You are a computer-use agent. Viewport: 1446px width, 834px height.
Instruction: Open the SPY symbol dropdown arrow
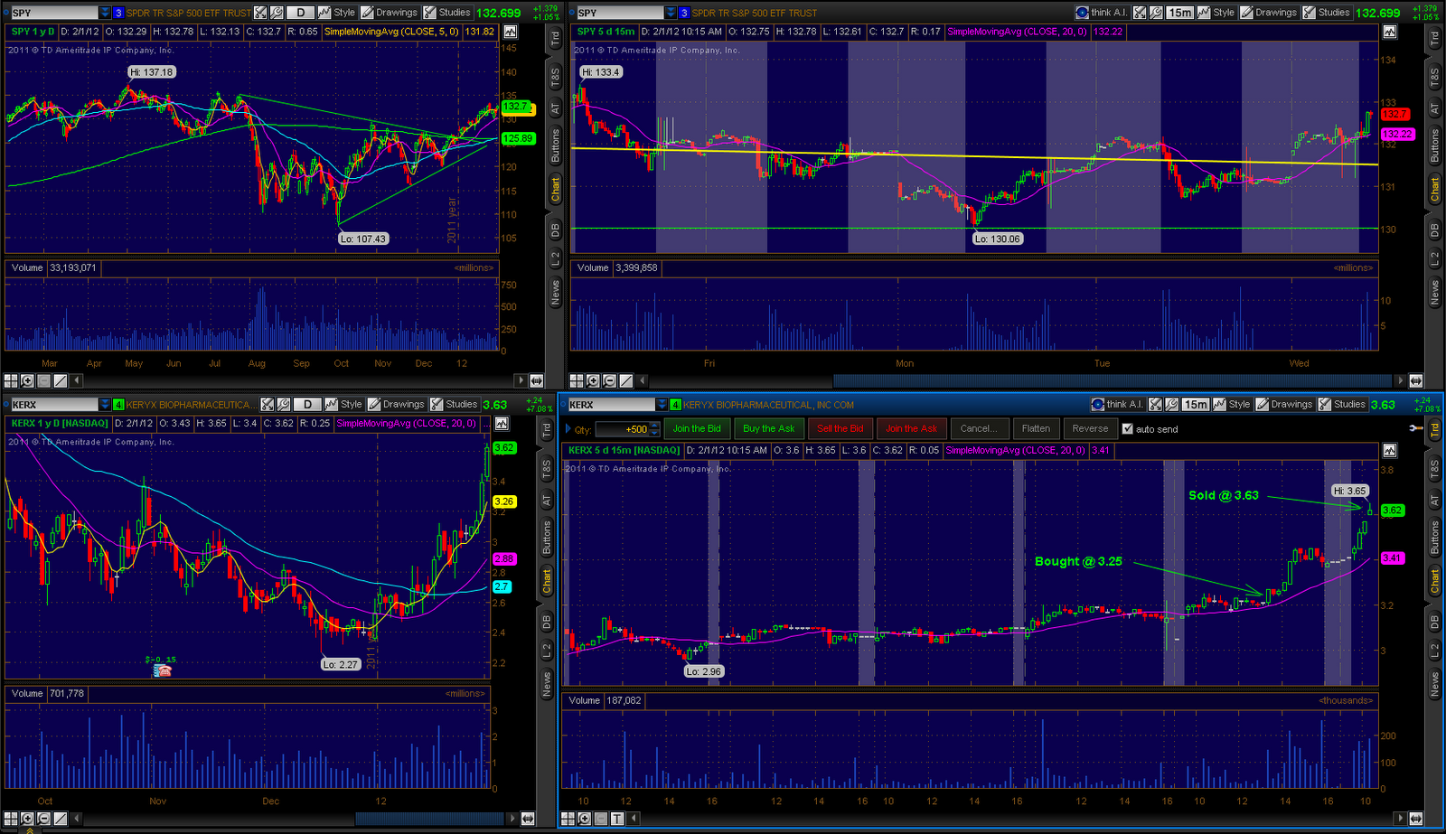[x=104, y=12]
